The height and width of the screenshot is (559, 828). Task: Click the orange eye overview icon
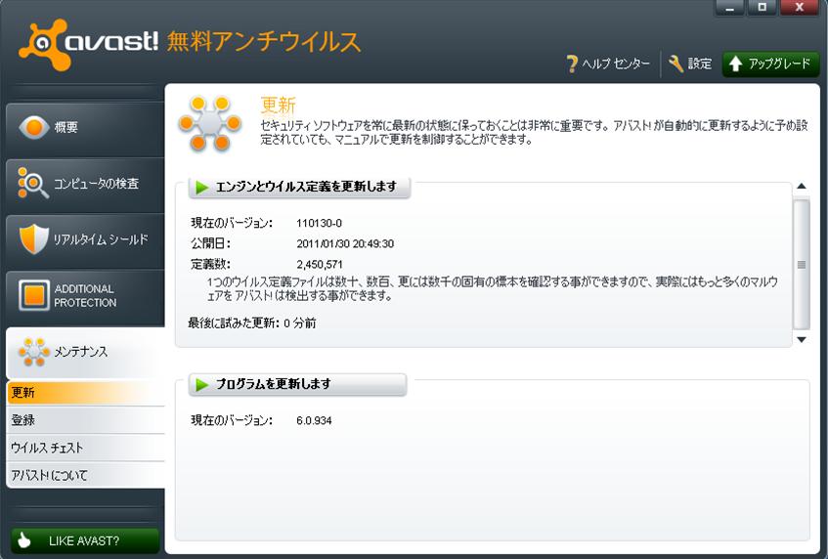pos(34,127)
